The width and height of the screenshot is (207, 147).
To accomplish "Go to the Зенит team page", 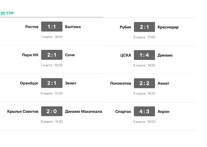I will click(x=71, y=83).
